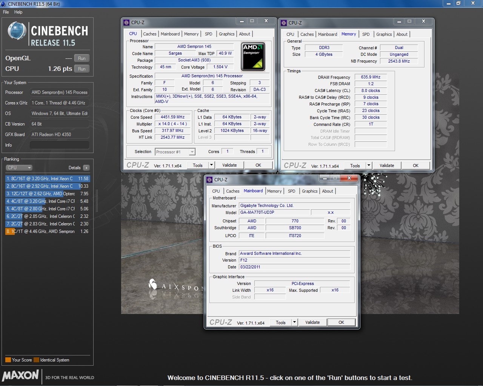Open the File menu
The width and height of the screenshot is (483, 386).
[6, 12]
